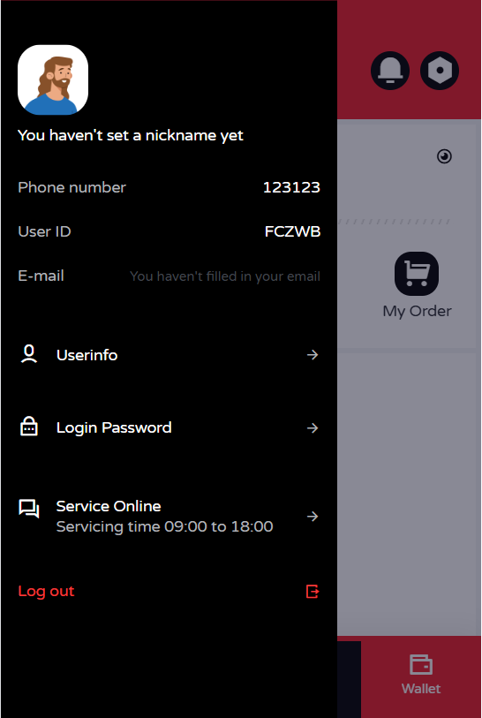Click the Log out link
This screenshot has width=482, height=718.
click(46, 591)
